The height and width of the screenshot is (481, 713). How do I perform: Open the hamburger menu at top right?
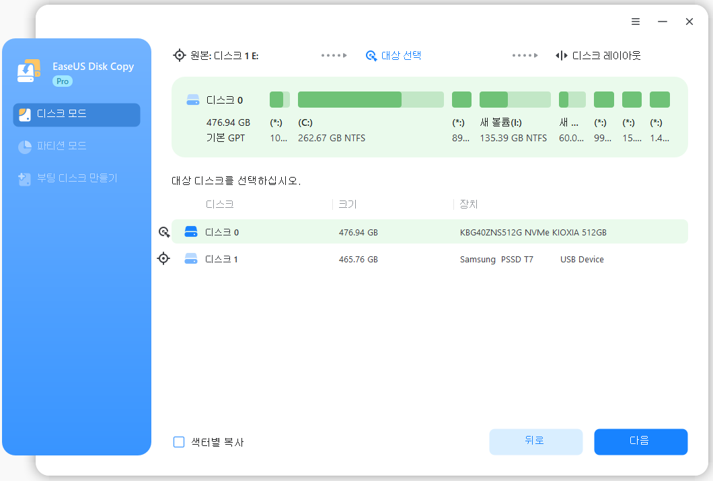(635, 21)
